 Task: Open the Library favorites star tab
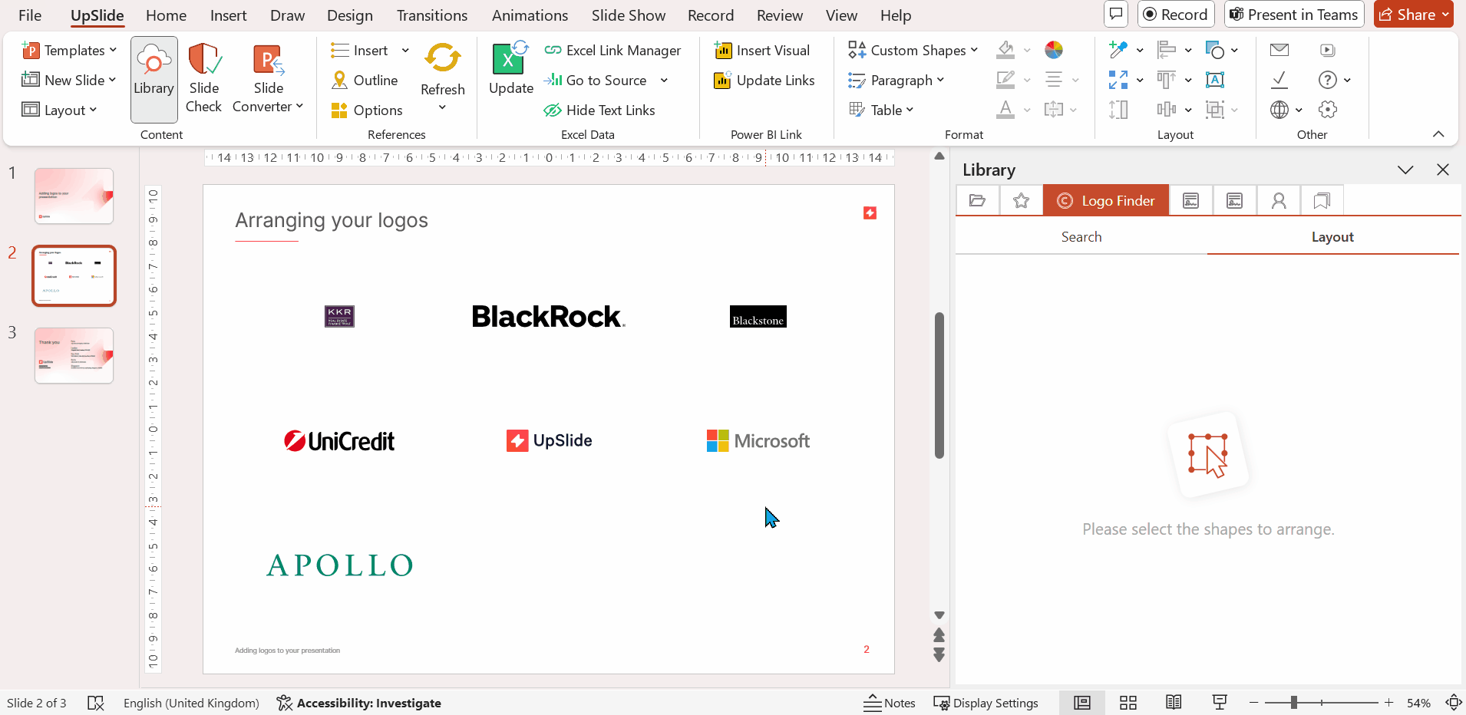coord(1021,200)
